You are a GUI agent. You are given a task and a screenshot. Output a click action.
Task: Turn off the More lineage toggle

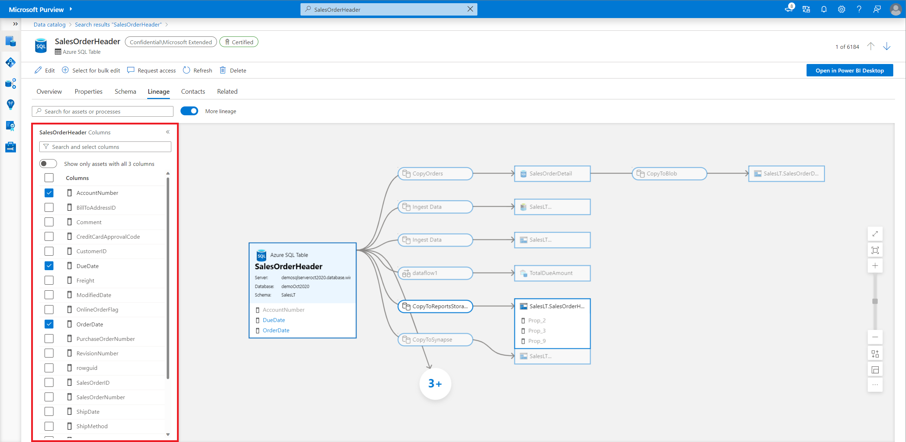(189, 111)
